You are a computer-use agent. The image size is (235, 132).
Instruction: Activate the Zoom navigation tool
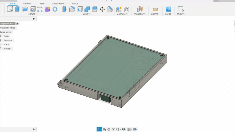(x=113, y=129)
